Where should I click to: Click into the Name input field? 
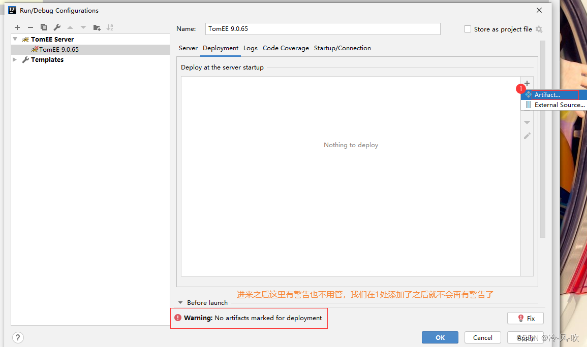(x=323, y=29)
